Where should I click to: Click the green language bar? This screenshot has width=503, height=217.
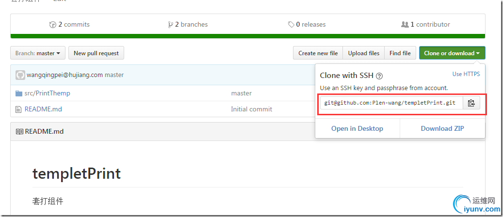pyautogui.click(x=248, y=36)
